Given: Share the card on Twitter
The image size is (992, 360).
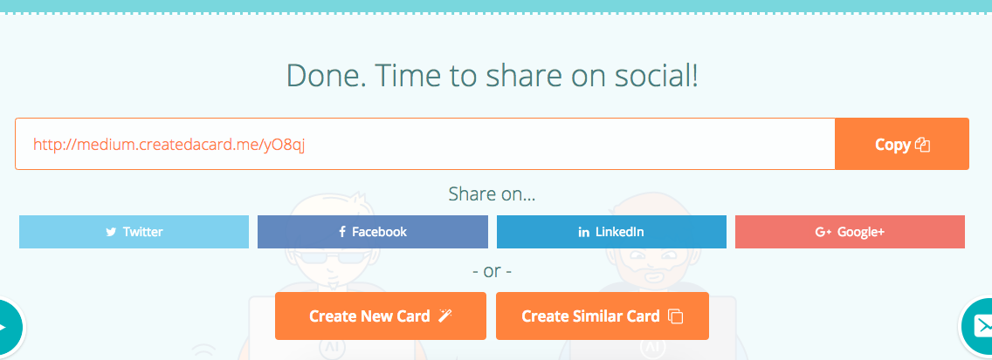Looking at the screenshot, I should click(134, 232).
